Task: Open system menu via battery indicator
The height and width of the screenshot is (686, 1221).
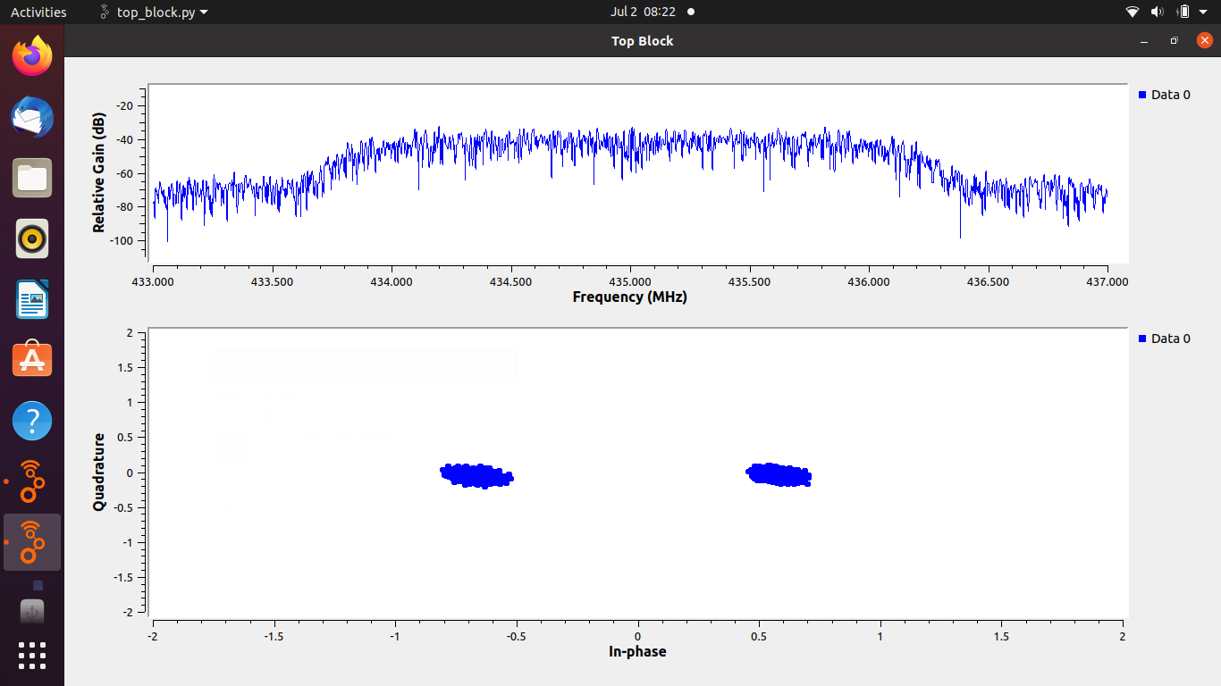Action: (x=1183, y=13)
